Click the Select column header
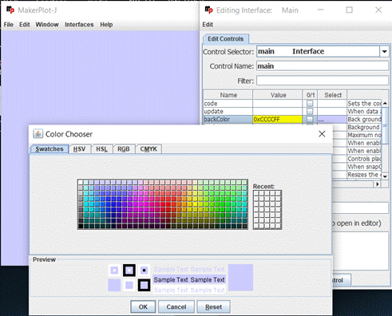This screenshot has height=316, width=392. (332, 95)
